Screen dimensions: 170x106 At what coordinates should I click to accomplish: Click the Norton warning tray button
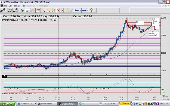[x=125, y=103]
